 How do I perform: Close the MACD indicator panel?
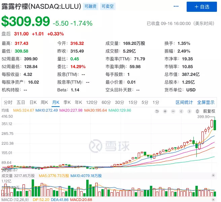(x=213, y=199)
